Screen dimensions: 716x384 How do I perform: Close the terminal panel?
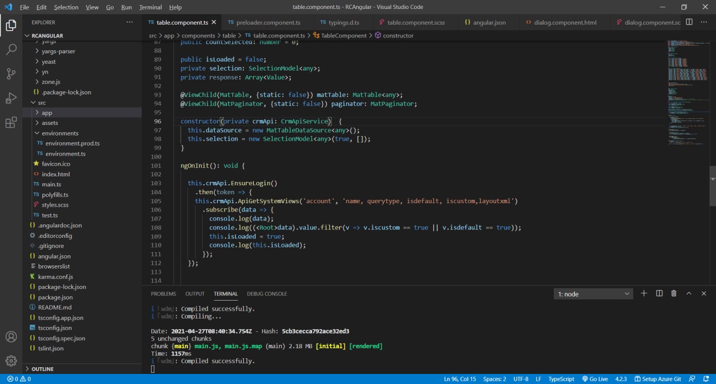pos(704,293)
